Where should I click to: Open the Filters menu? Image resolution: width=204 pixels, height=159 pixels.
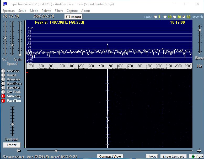coord(59,11)
